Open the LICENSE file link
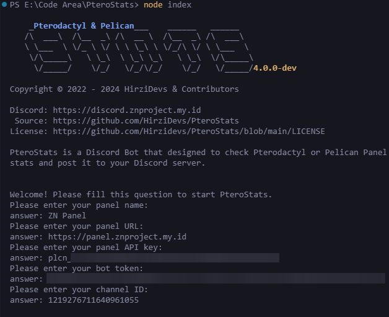Viewport: 389px width, 317px height. pos(188,132)
